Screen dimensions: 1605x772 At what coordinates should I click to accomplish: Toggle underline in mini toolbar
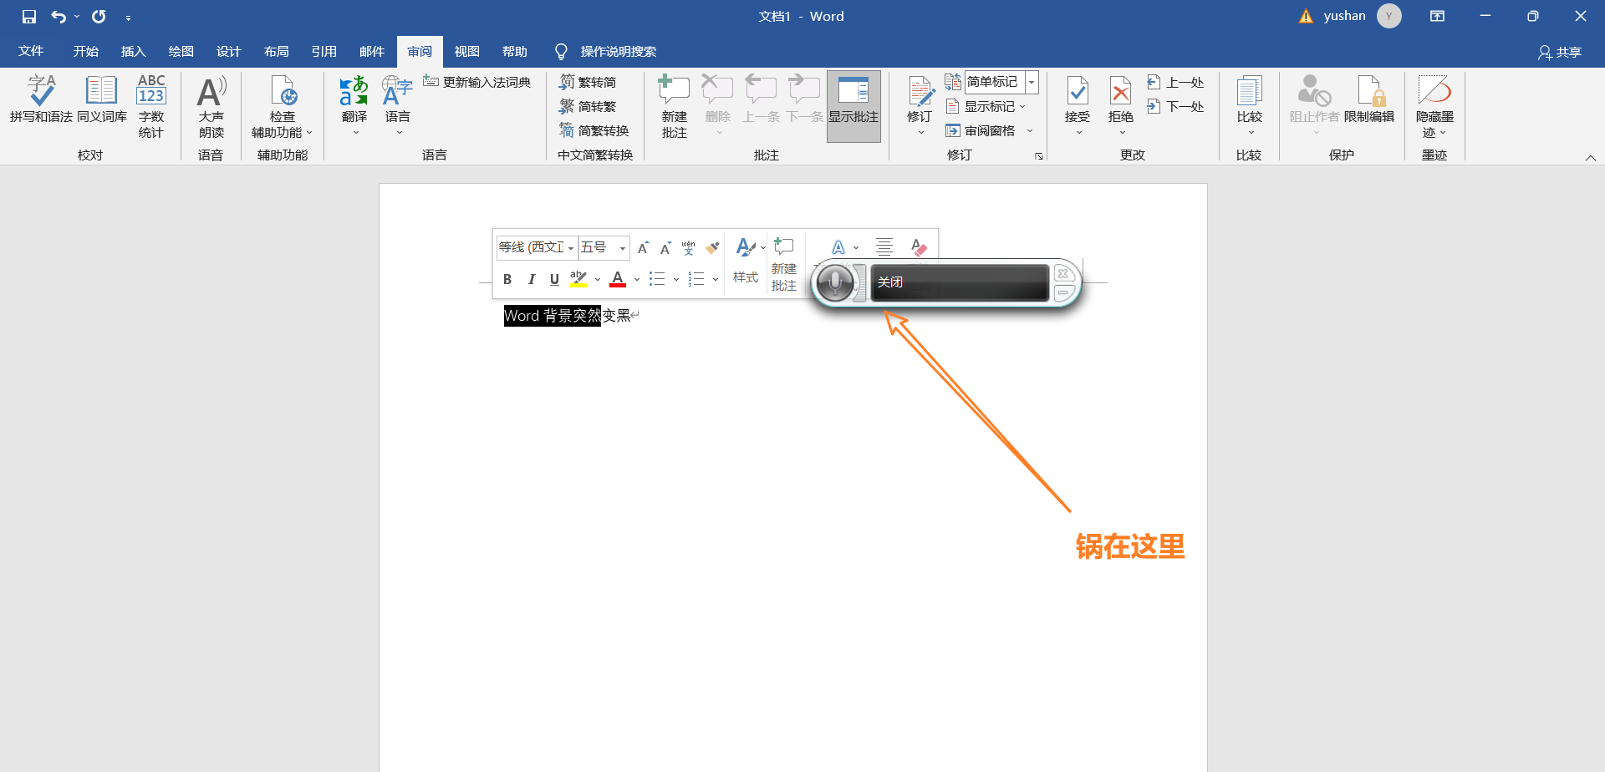coord(554,279)
